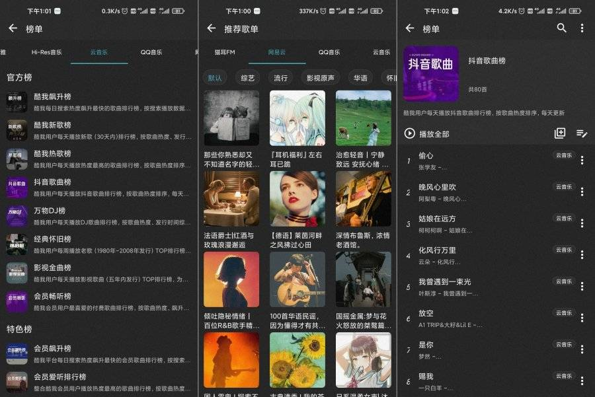
Task: Open 经典怀旧榜 chart icon
Action: tap(17, 244)
